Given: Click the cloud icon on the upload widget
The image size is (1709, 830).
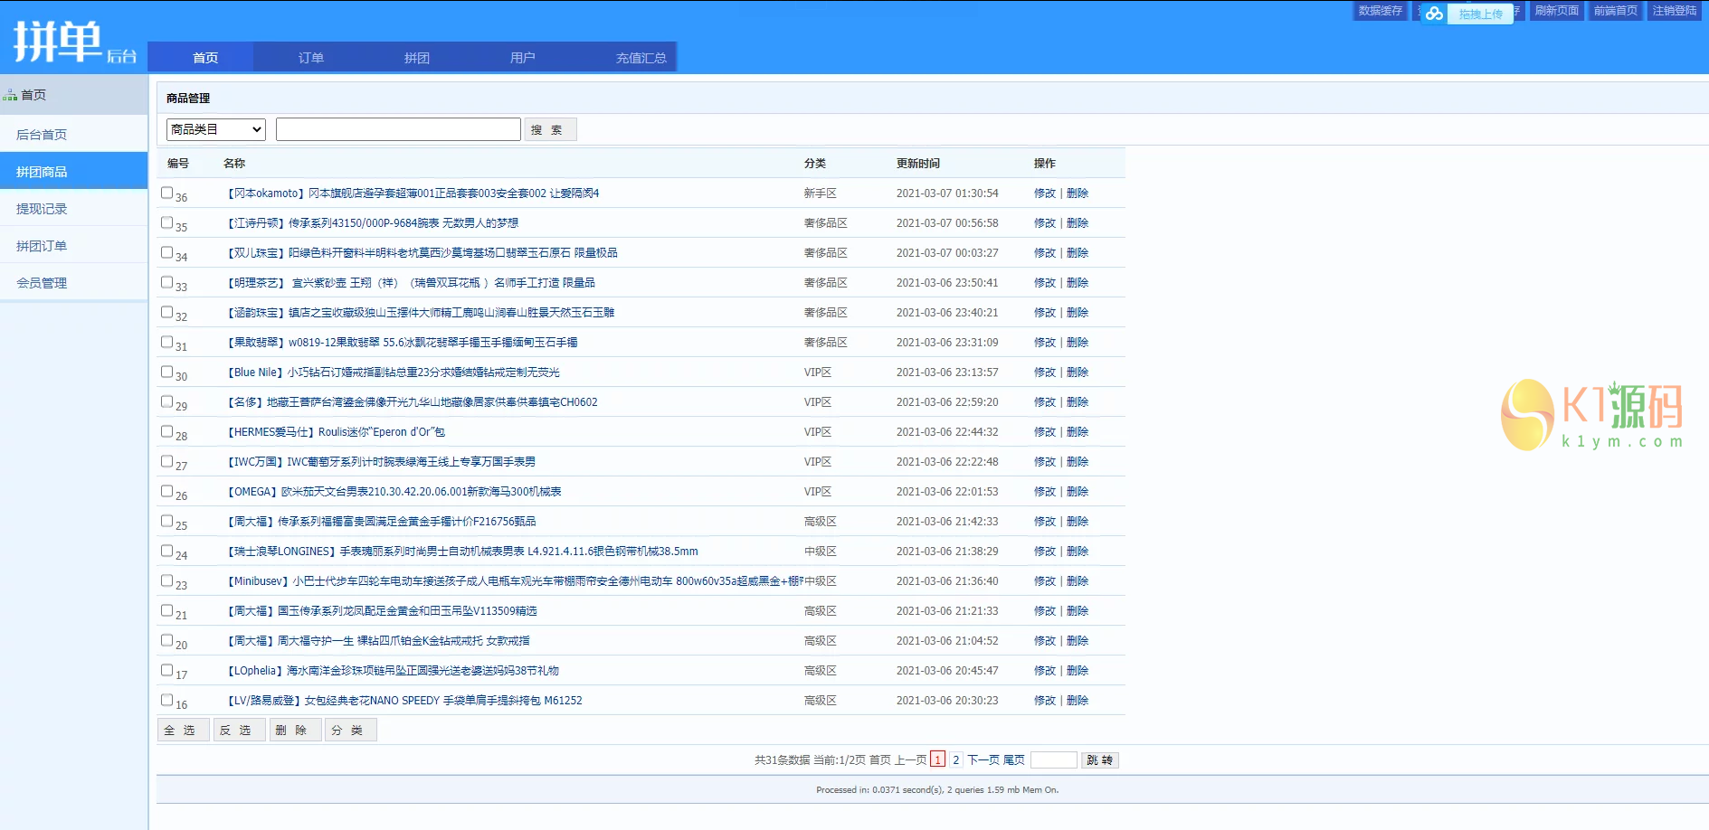Looking at the screenshot, I should tap(1434, 14).
